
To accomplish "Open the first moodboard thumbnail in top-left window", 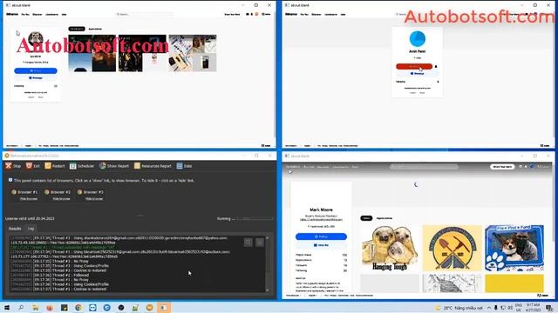I will coord(92,53).
